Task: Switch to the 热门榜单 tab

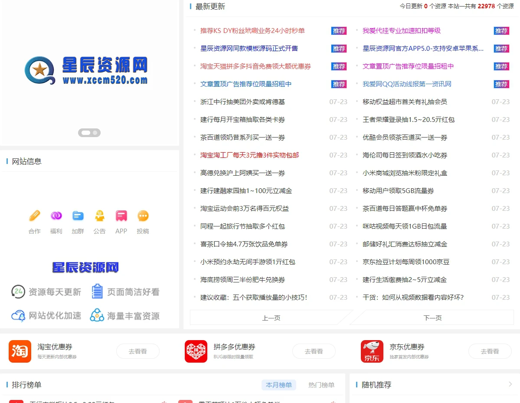Action: 321,384
